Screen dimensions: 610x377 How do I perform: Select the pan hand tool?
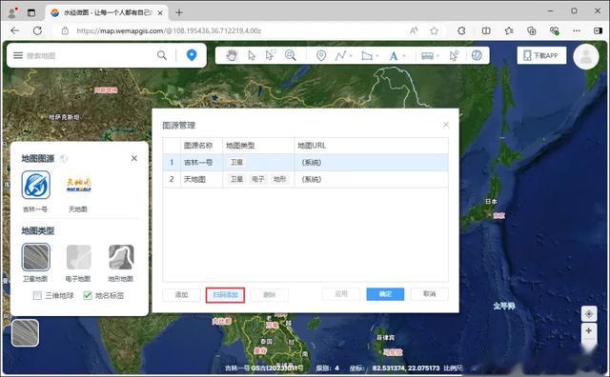[x=232, y=55]
